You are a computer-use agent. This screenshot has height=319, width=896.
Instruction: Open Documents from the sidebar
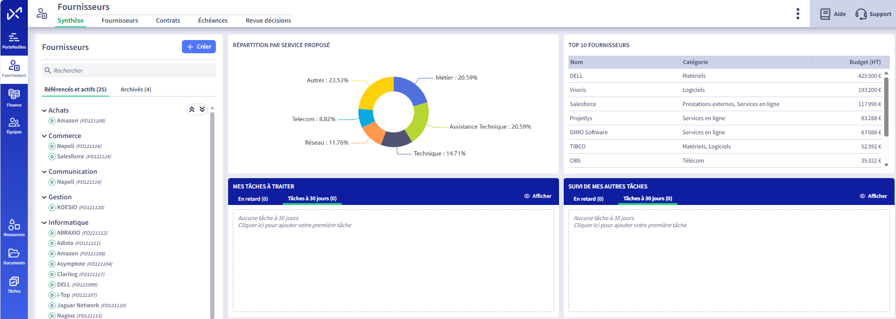[x=14, y=256]
